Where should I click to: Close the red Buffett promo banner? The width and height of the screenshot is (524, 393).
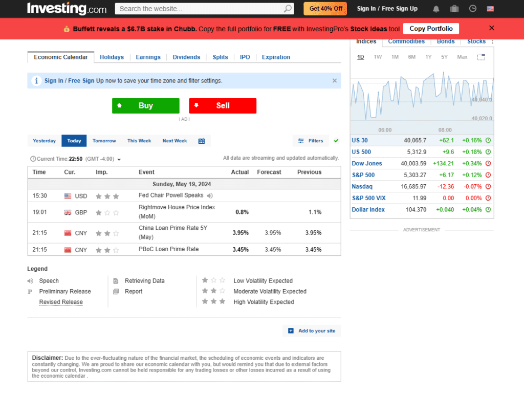[x=492, y=28]
